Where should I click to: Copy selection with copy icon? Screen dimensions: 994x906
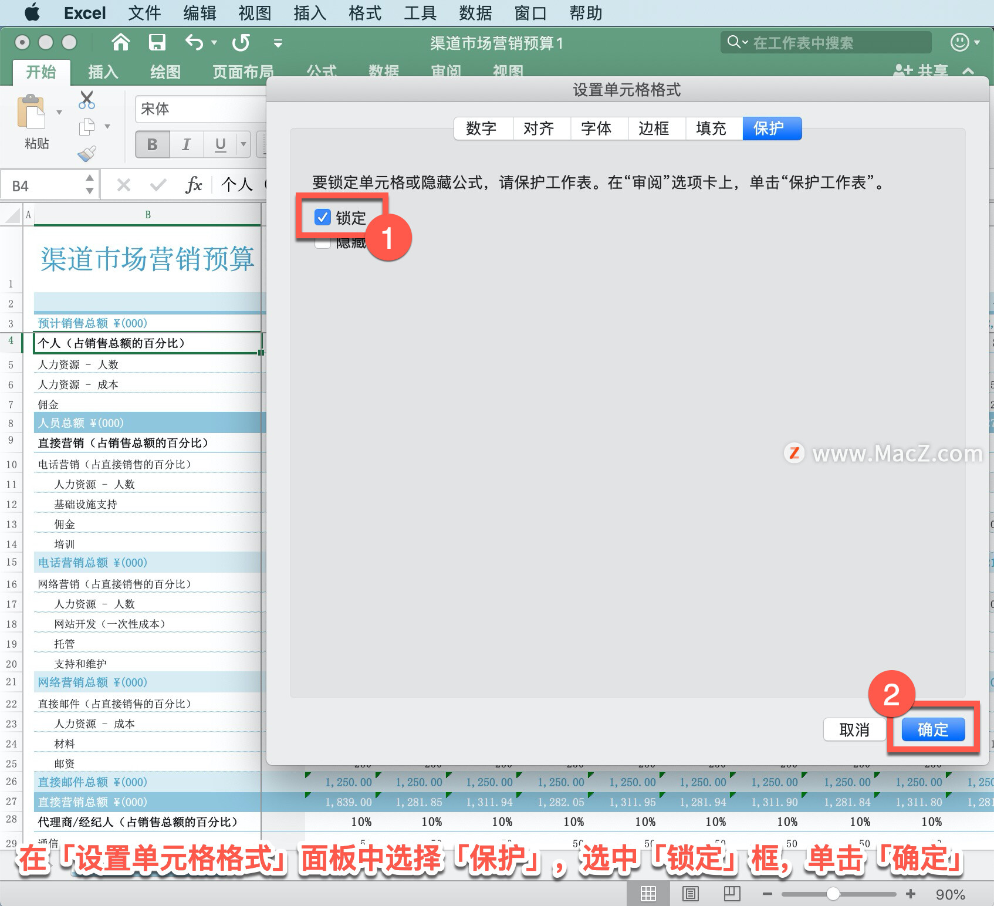(x=87, y=126)
